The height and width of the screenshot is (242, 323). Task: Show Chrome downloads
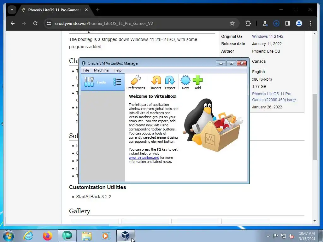[276, 23]
